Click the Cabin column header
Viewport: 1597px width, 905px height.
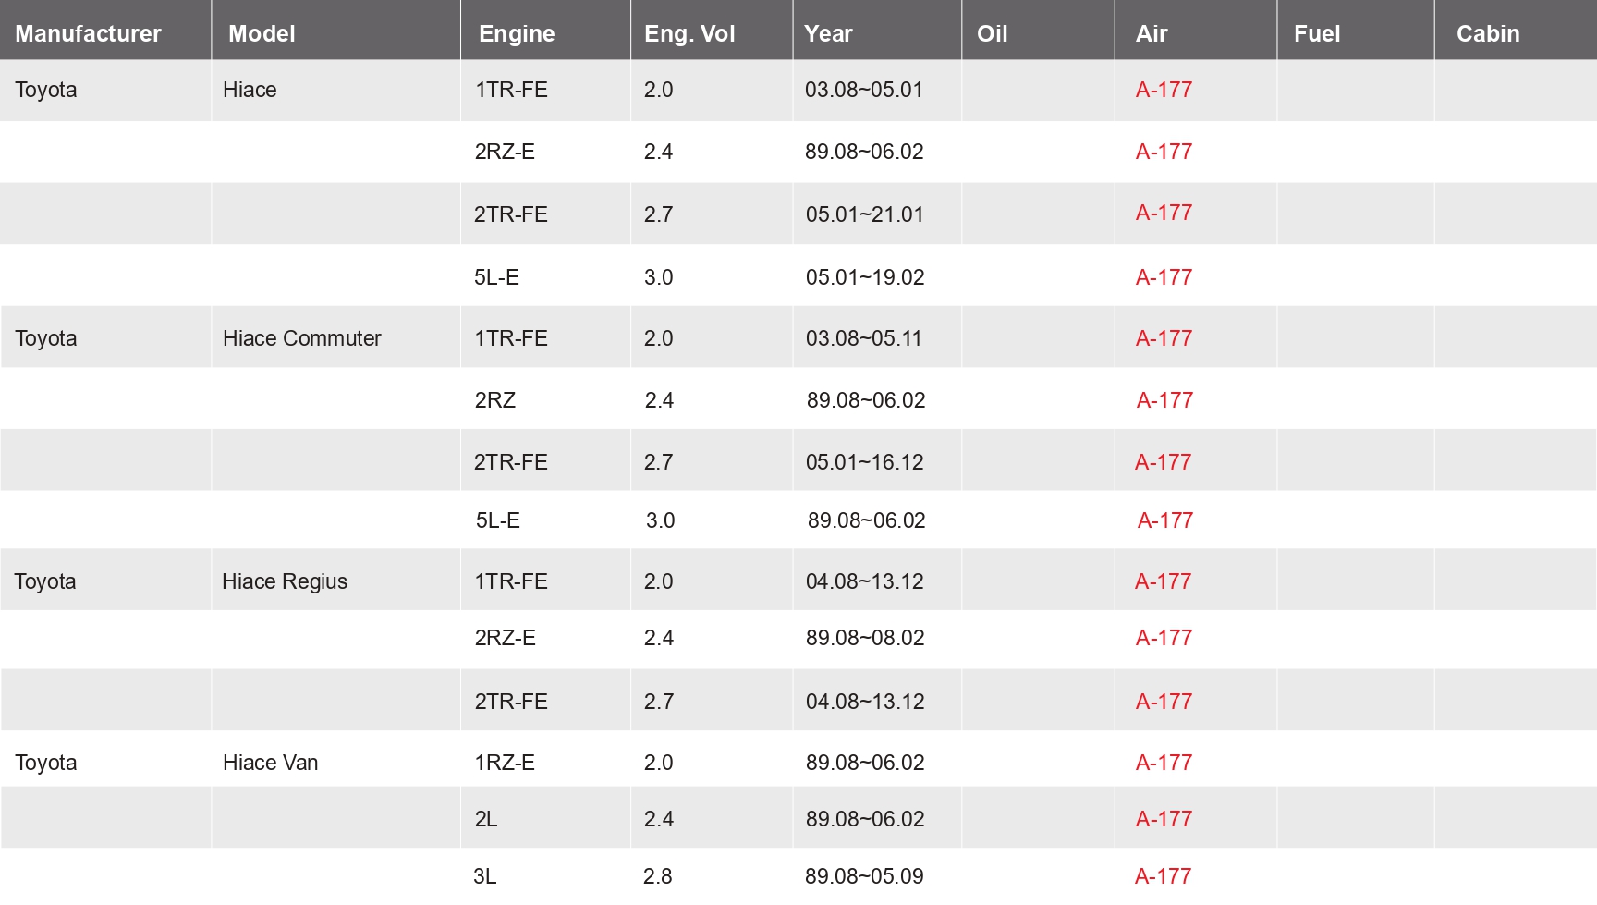tap(1488, 33)
